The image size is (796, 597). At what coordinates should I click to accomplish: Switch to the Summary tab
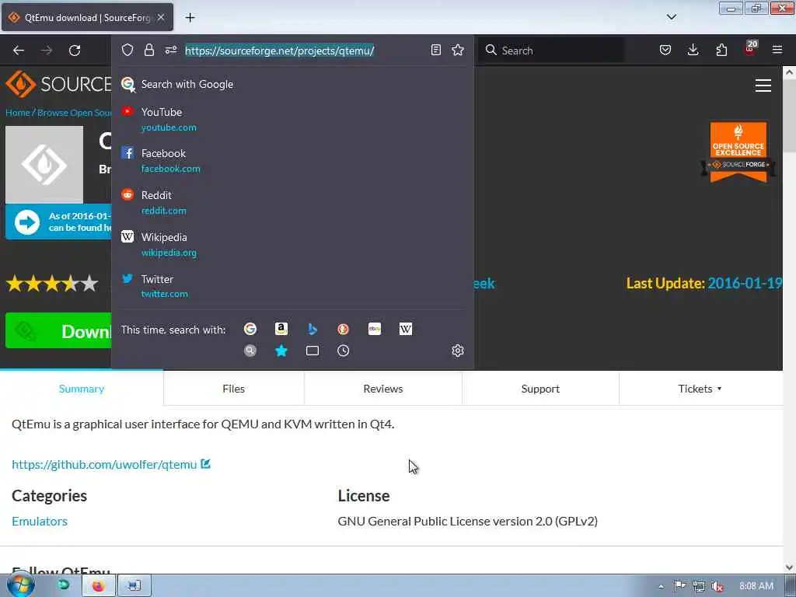click(x=81, y=389)
